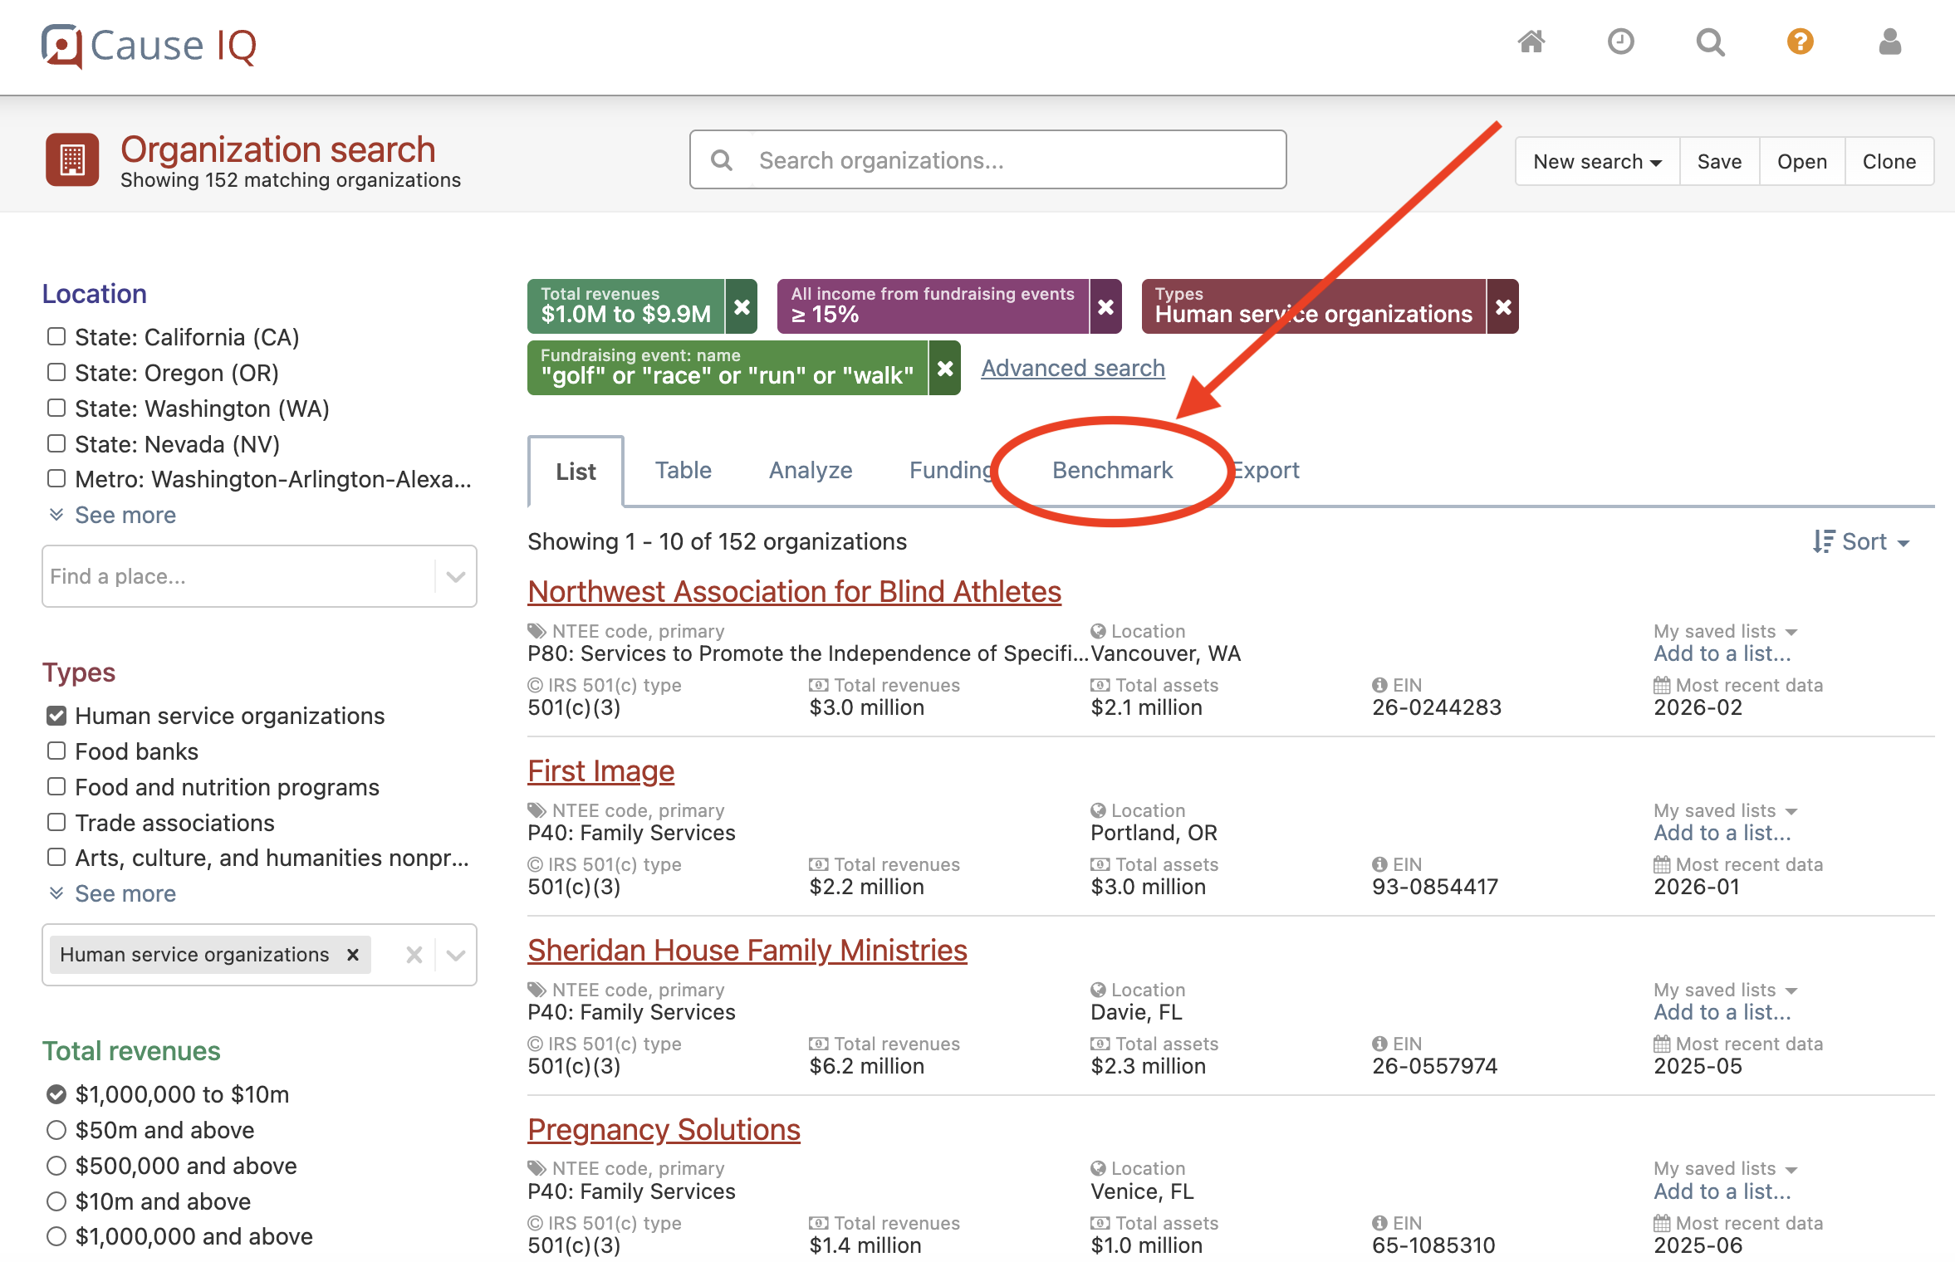Open the recent history clock icon
Viewport: 1955px width, 1262px height.
click(x=1620, y=42)
